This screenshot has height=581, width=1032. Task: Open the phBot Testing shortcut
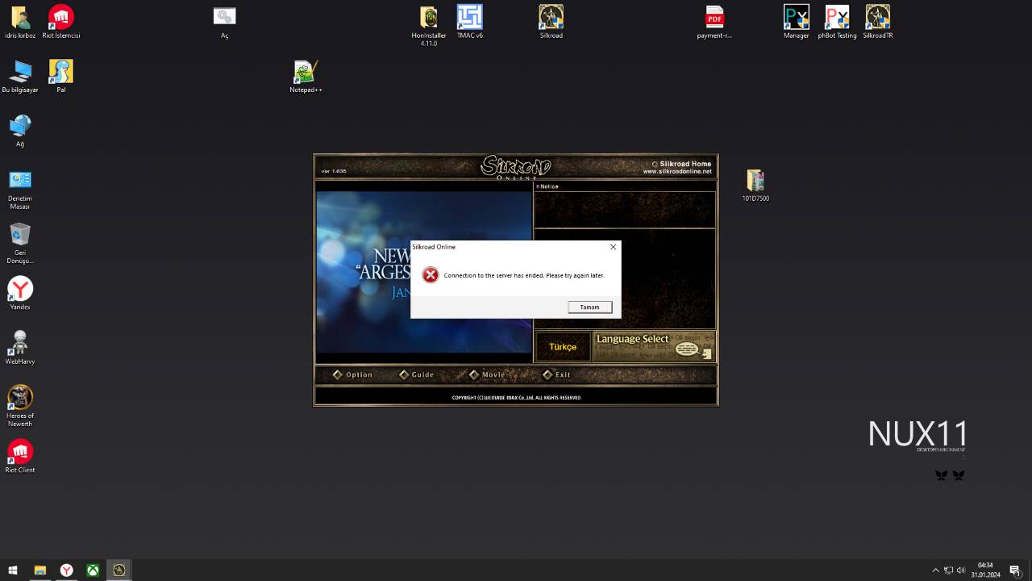click(837, 23)
